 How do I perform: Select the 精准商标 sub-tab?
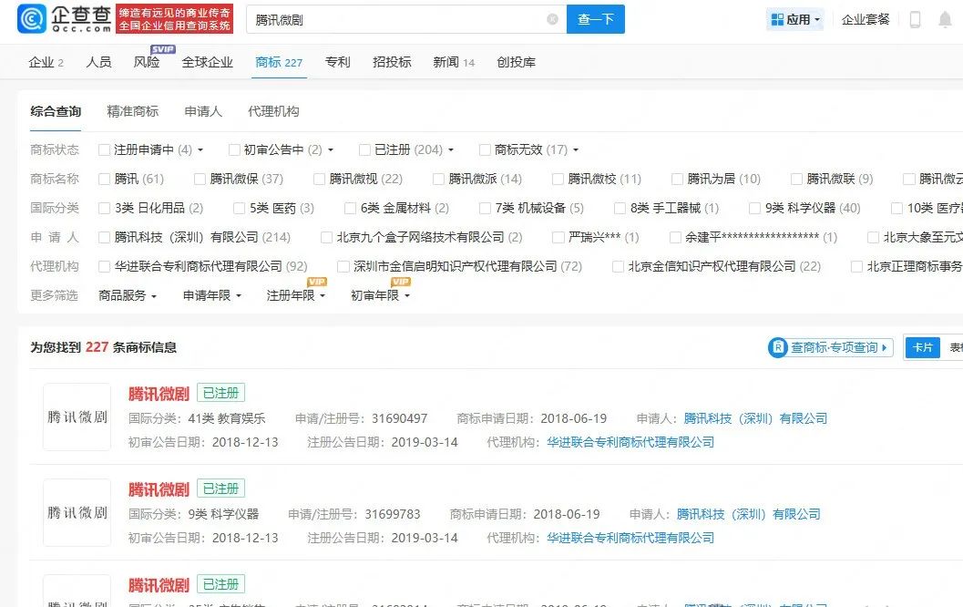(x=133, y=111)
